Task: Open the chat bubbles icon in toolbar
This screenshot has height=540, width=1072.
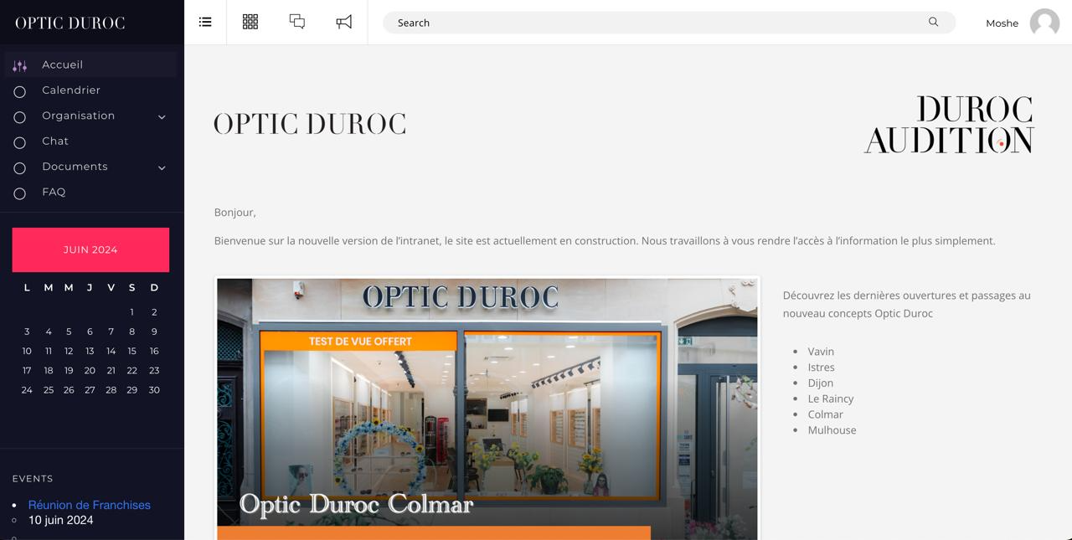Action: tap(297, 23)
